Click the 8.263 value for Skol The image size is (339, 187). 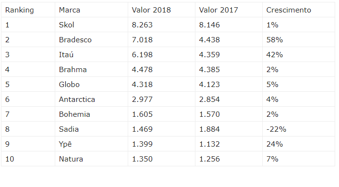(142, 25)
